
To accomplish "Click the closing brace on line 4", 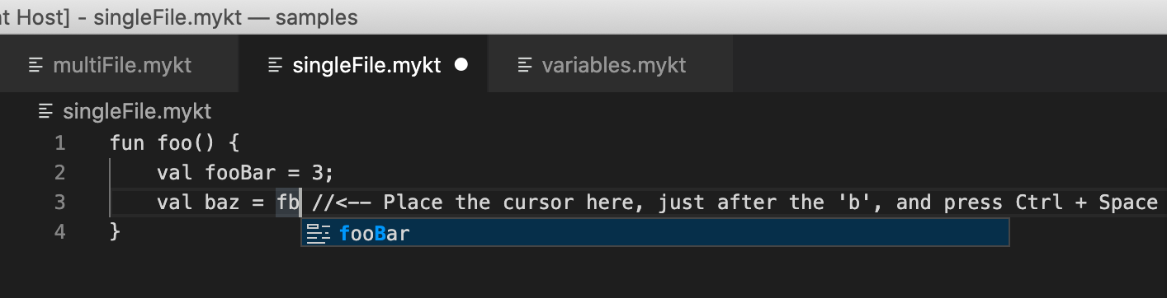I will (116, 232).
